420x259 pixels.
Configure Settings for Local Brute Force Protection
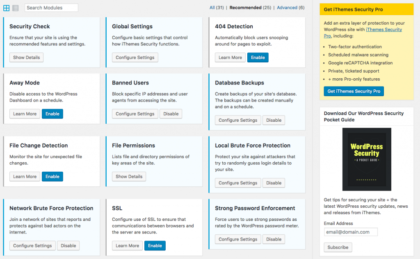tap(237, 183)
